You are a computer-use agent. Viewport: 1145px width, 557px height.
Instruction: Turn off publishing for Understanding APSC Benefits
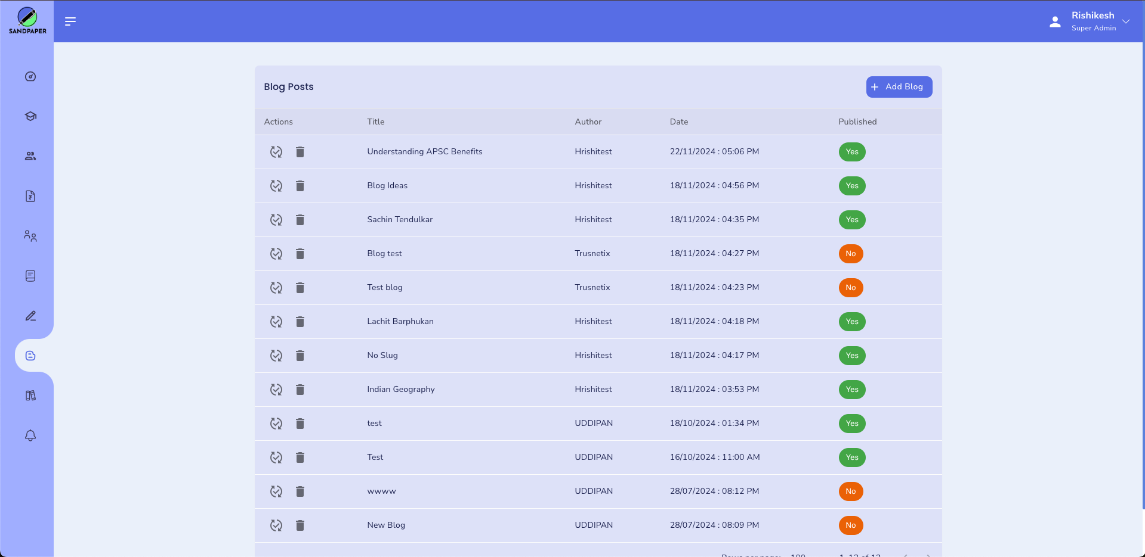click(x=851, y=151)
